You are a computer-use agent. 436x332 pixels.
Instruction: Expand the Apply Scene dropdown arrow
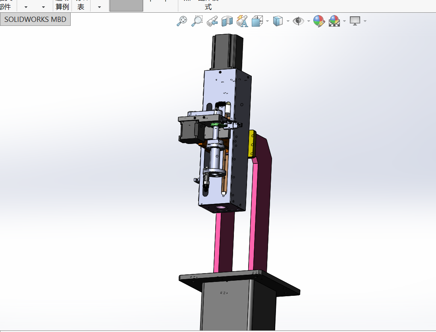344,21
